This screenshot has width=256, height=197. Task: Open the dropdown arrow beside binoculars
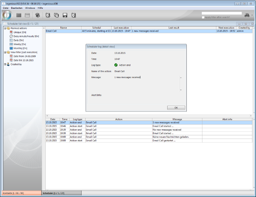click(252, 16)
